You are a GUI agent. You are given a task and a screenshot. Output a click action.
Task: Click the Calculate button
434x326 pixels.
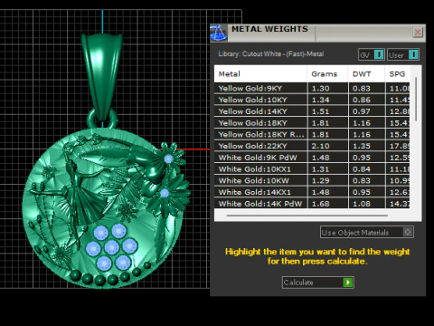(x=317, y=283)
